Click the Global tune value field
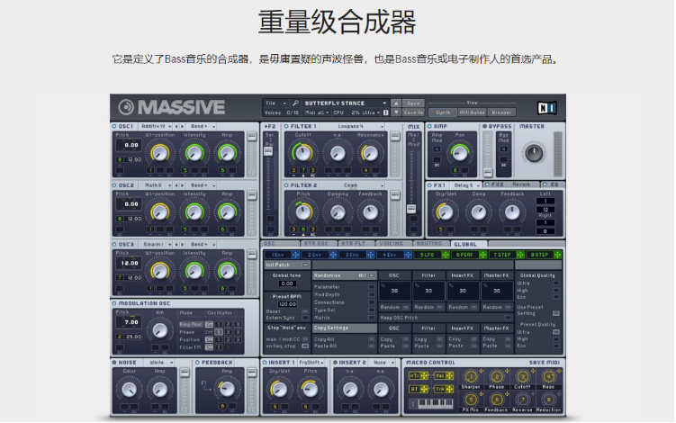 click(287, 283)
